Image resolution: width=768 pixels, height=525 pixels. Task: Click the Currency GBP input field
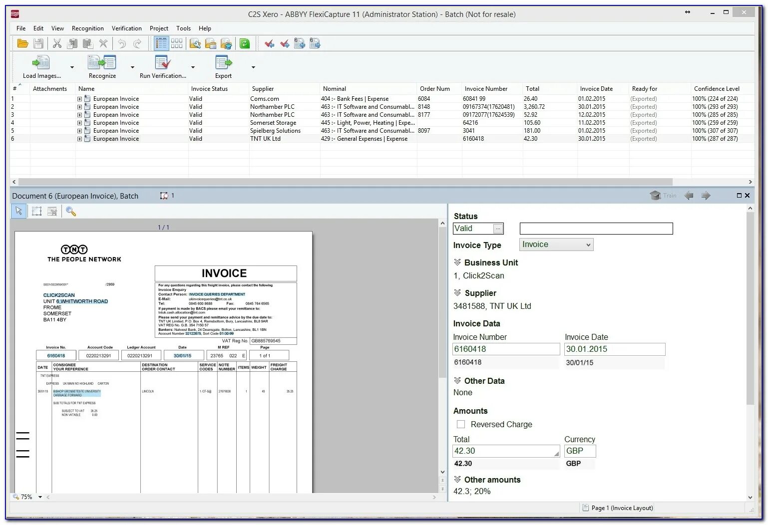(580, 451)
